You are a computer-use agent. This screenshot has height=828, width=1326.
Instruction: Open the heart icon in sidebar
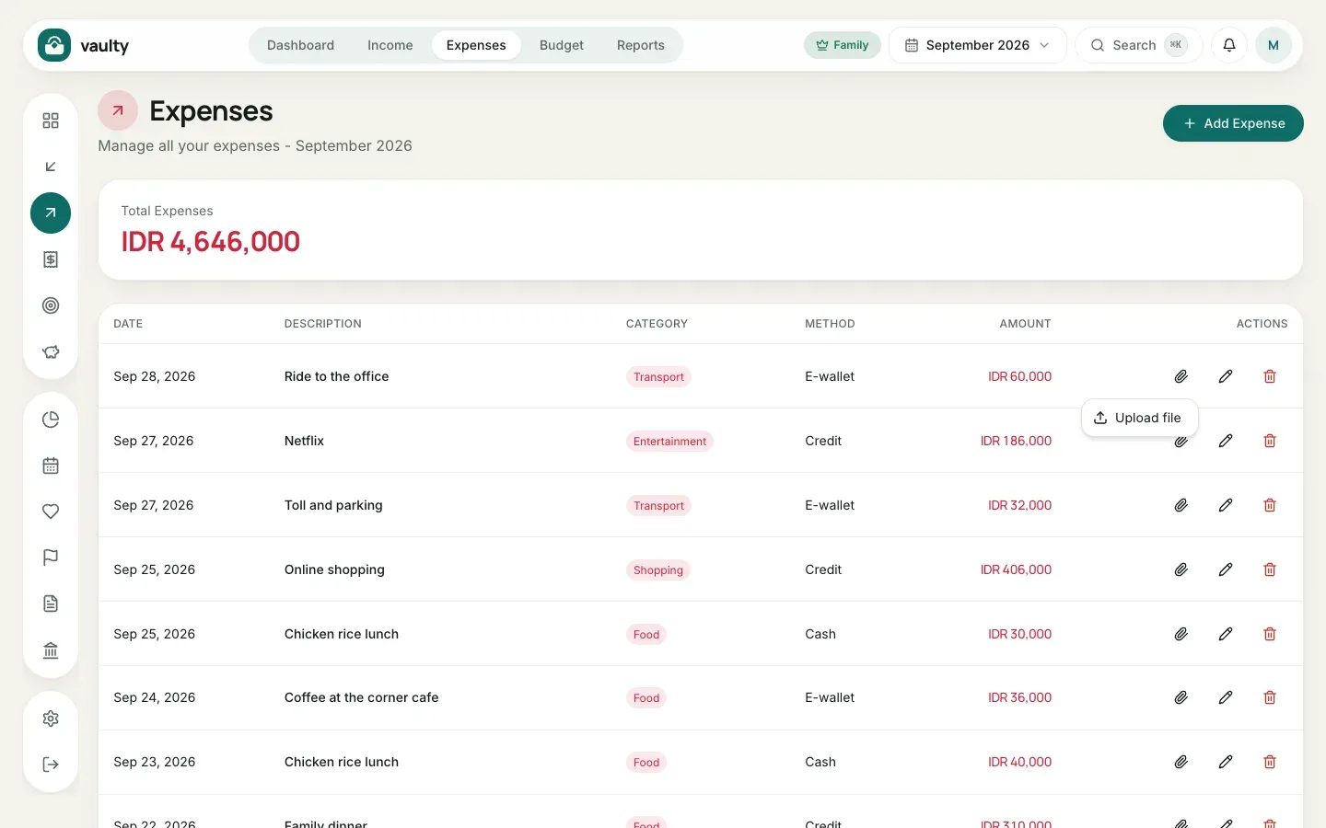pyautogui.click(x=51, y=512)
